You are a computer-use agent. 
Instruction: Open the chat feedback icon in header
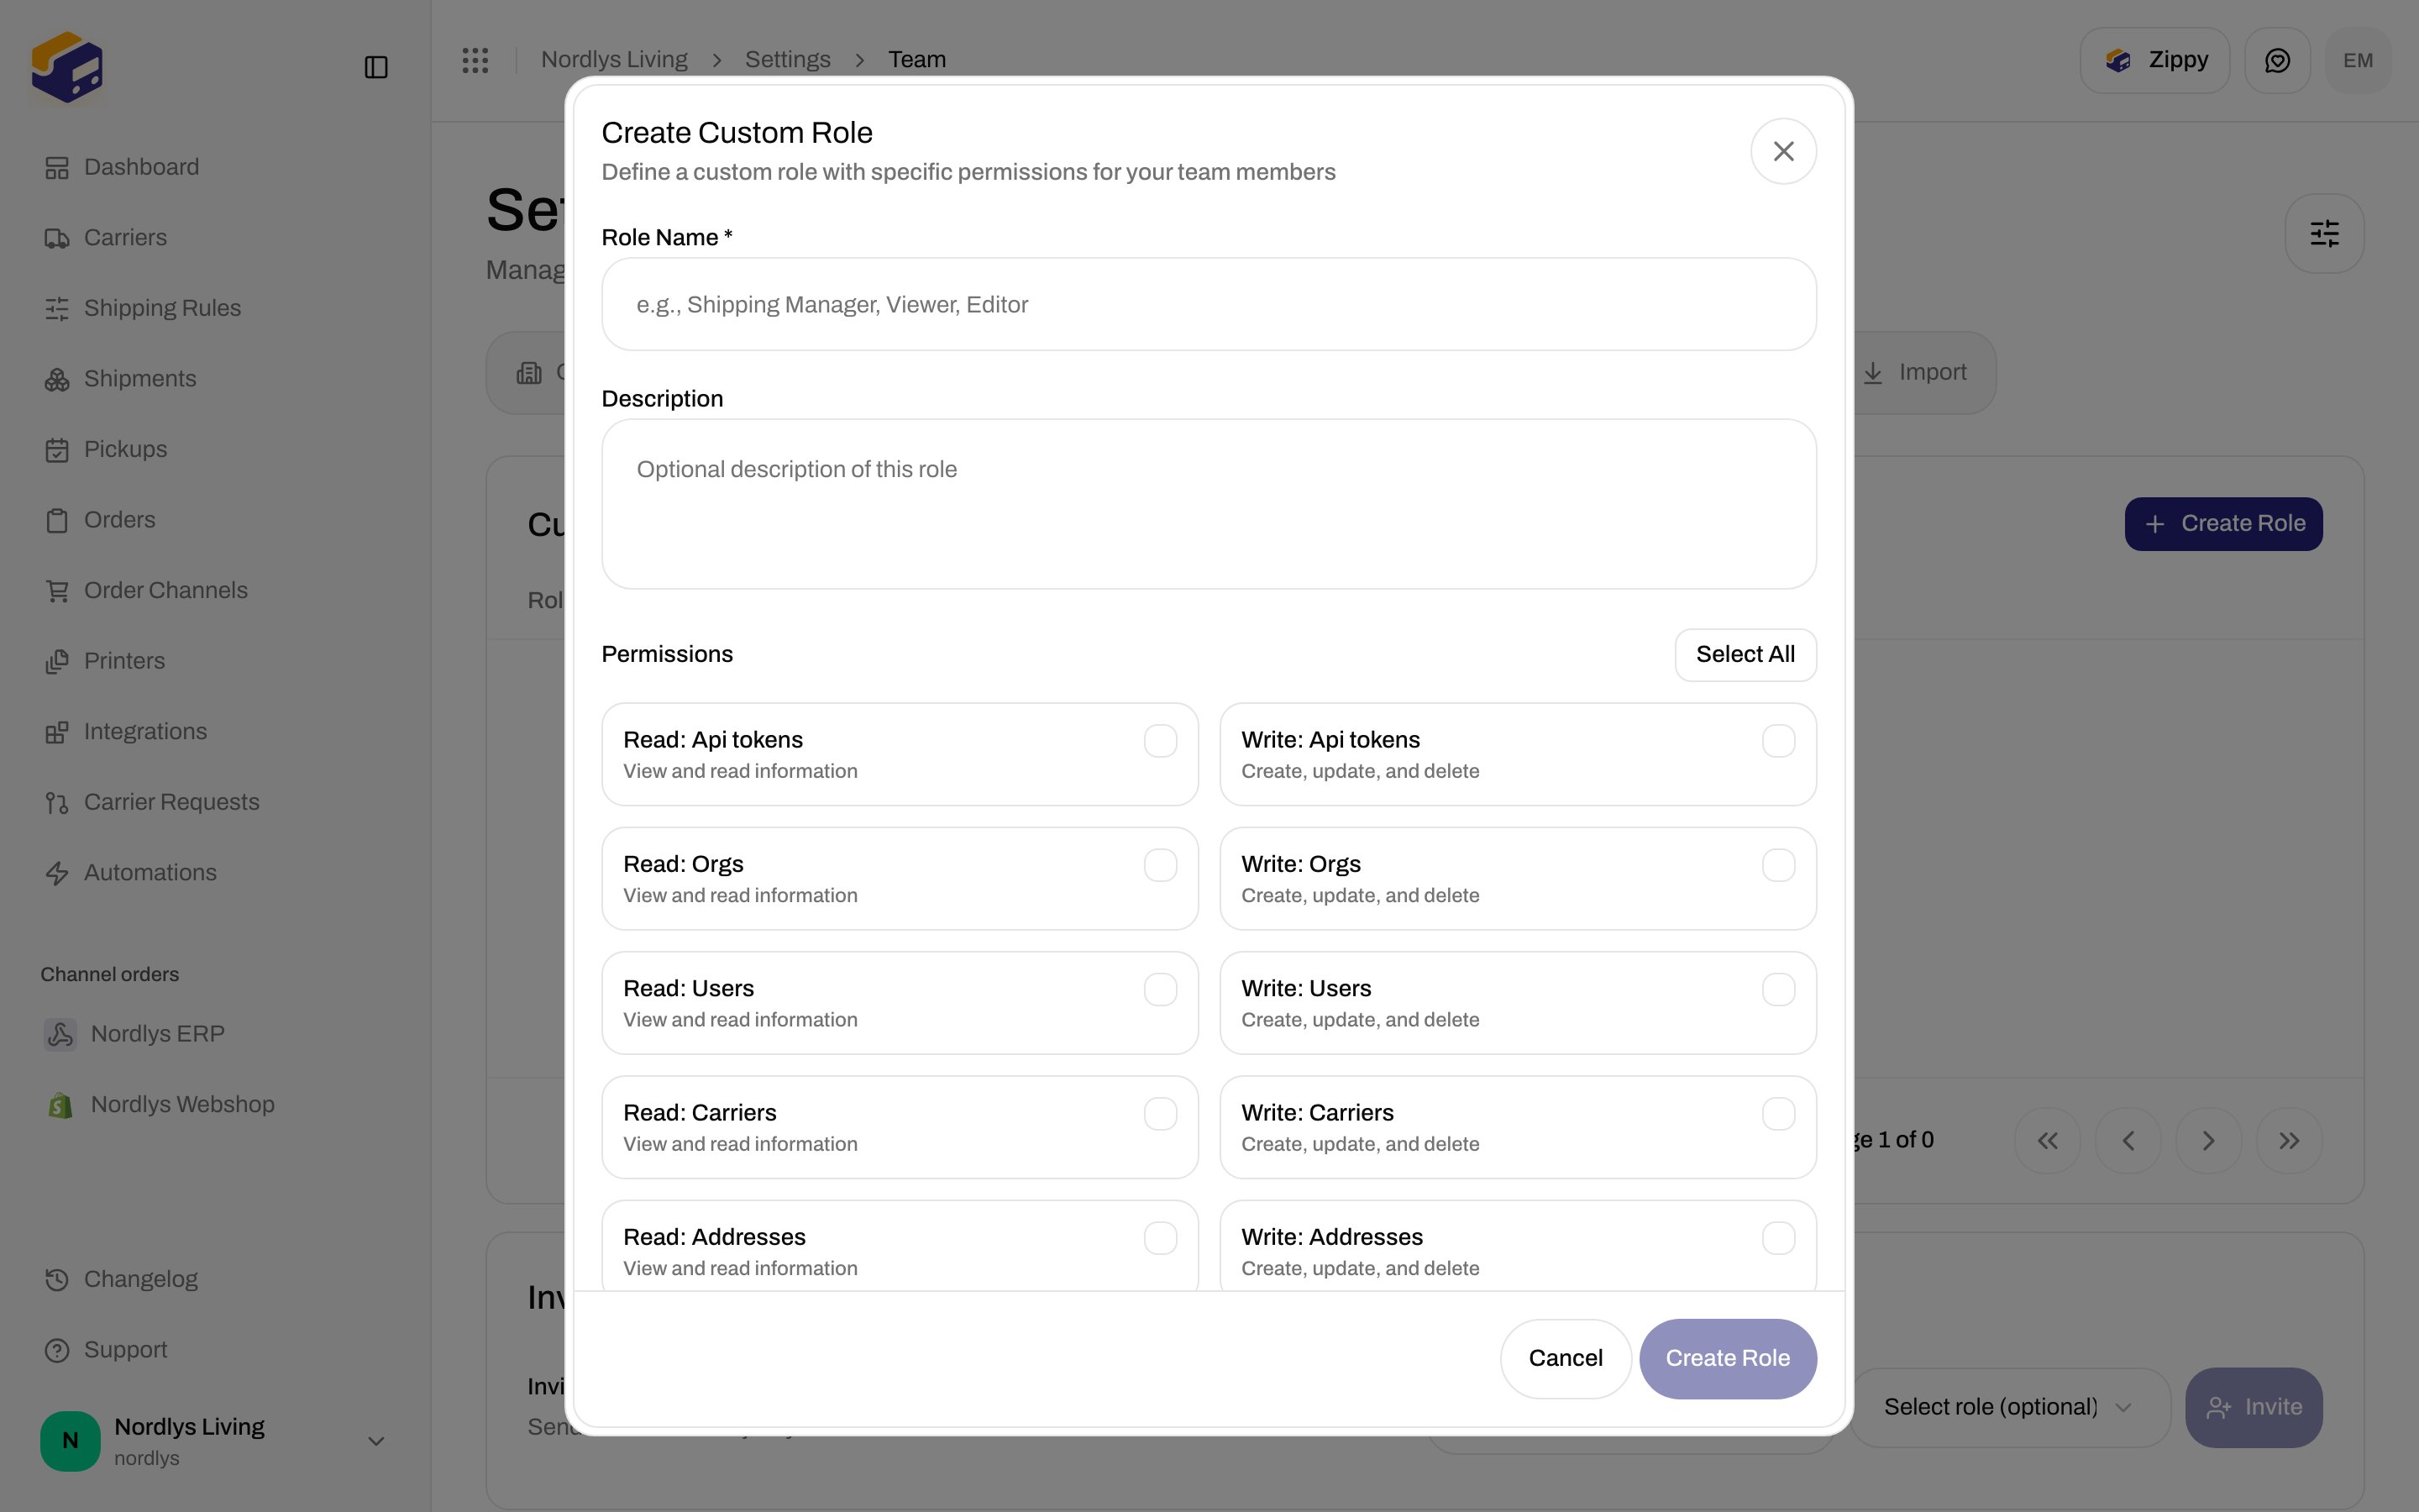pos(2277,61)
